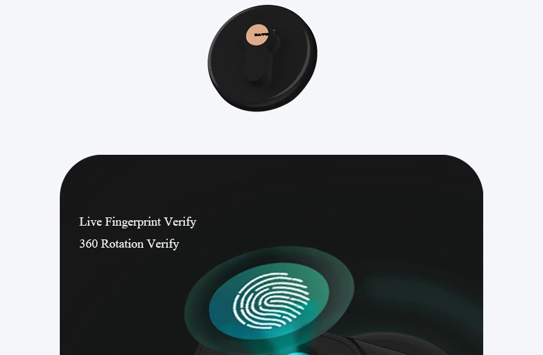Click the translucent green halo around fingerprint

click(x=269, y=297)
